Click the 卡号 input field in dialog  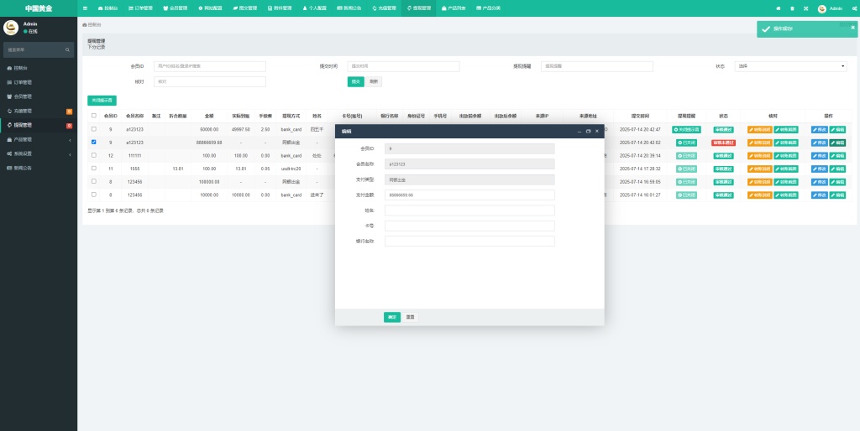click(x=469, y=226)
